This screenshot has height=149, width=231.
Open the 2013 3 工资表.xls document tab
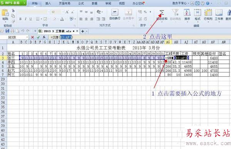click(57, 31)
